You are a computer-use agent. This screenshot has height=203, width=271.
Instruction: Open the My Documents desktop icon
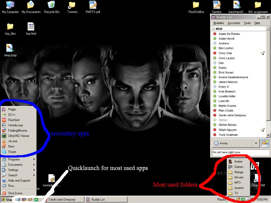pos(31,7)
